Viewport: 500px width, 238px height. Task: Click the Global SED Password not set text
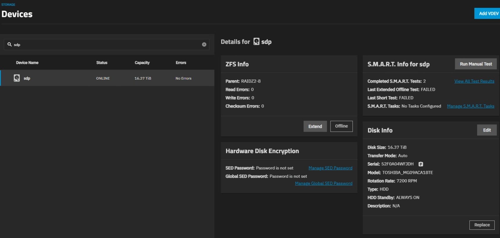(288, 176)
